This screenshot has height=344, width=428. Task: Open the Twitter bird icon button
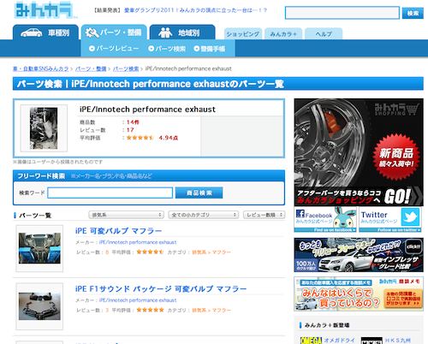click(410, 216)
